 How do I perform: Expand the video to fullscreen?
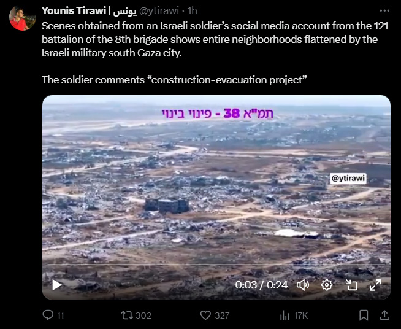[375, 285]
